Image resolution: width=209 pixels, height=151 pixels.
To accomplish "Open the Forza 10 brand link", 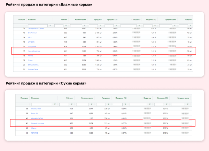I will pos(34,114).
